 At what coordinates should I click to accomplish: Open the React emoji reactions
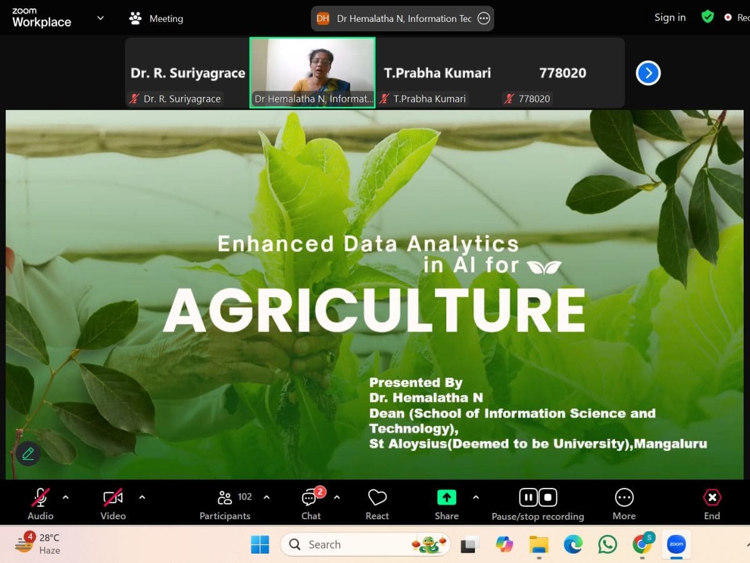(x=377, y=498)
